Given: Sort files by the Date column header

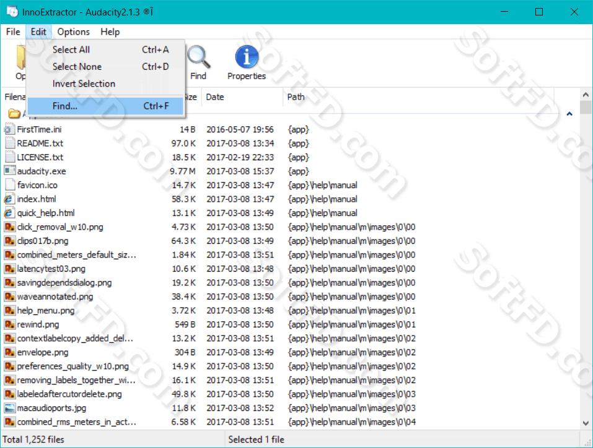Looking at the screenshot, I should pos(242,97).
